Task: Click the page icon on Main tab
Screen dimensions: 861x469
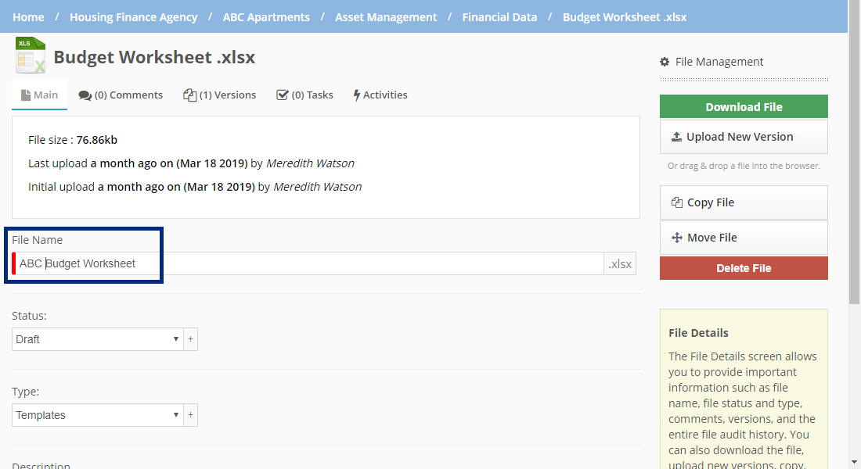Action: 25,95
